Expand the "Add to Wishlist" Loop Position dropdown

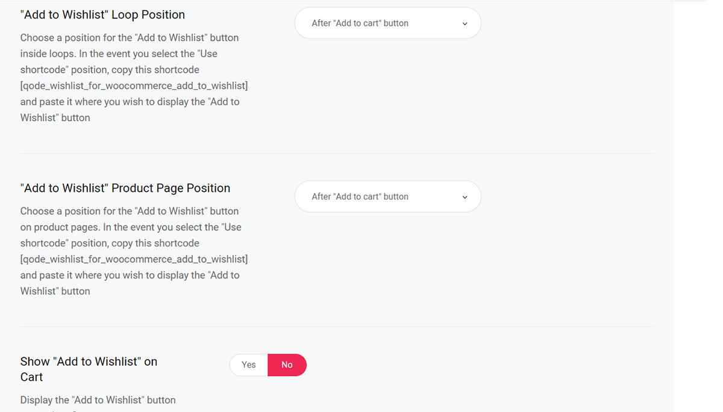(x=387, y=23)
